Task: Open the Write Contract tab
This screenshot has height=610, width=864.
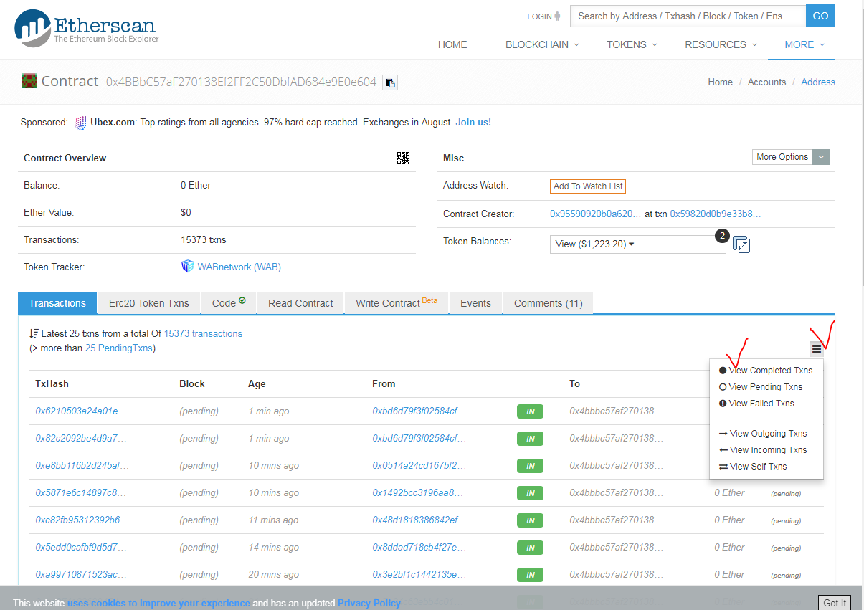Action: coord(397,303)
